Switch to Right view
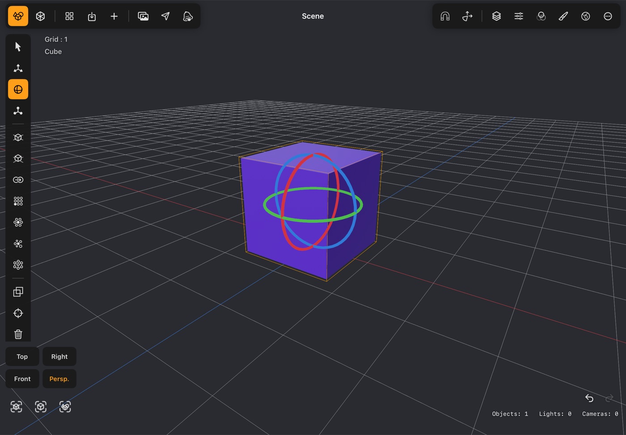626x435 pixels. (x=59, y=356)
